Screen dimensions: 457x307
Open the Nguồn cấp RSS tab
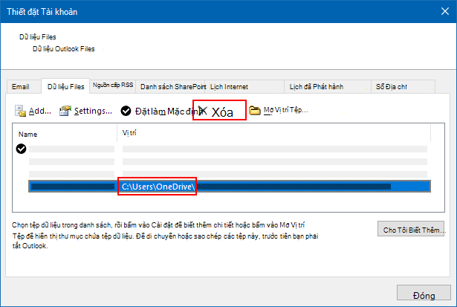tap(113, 85)
